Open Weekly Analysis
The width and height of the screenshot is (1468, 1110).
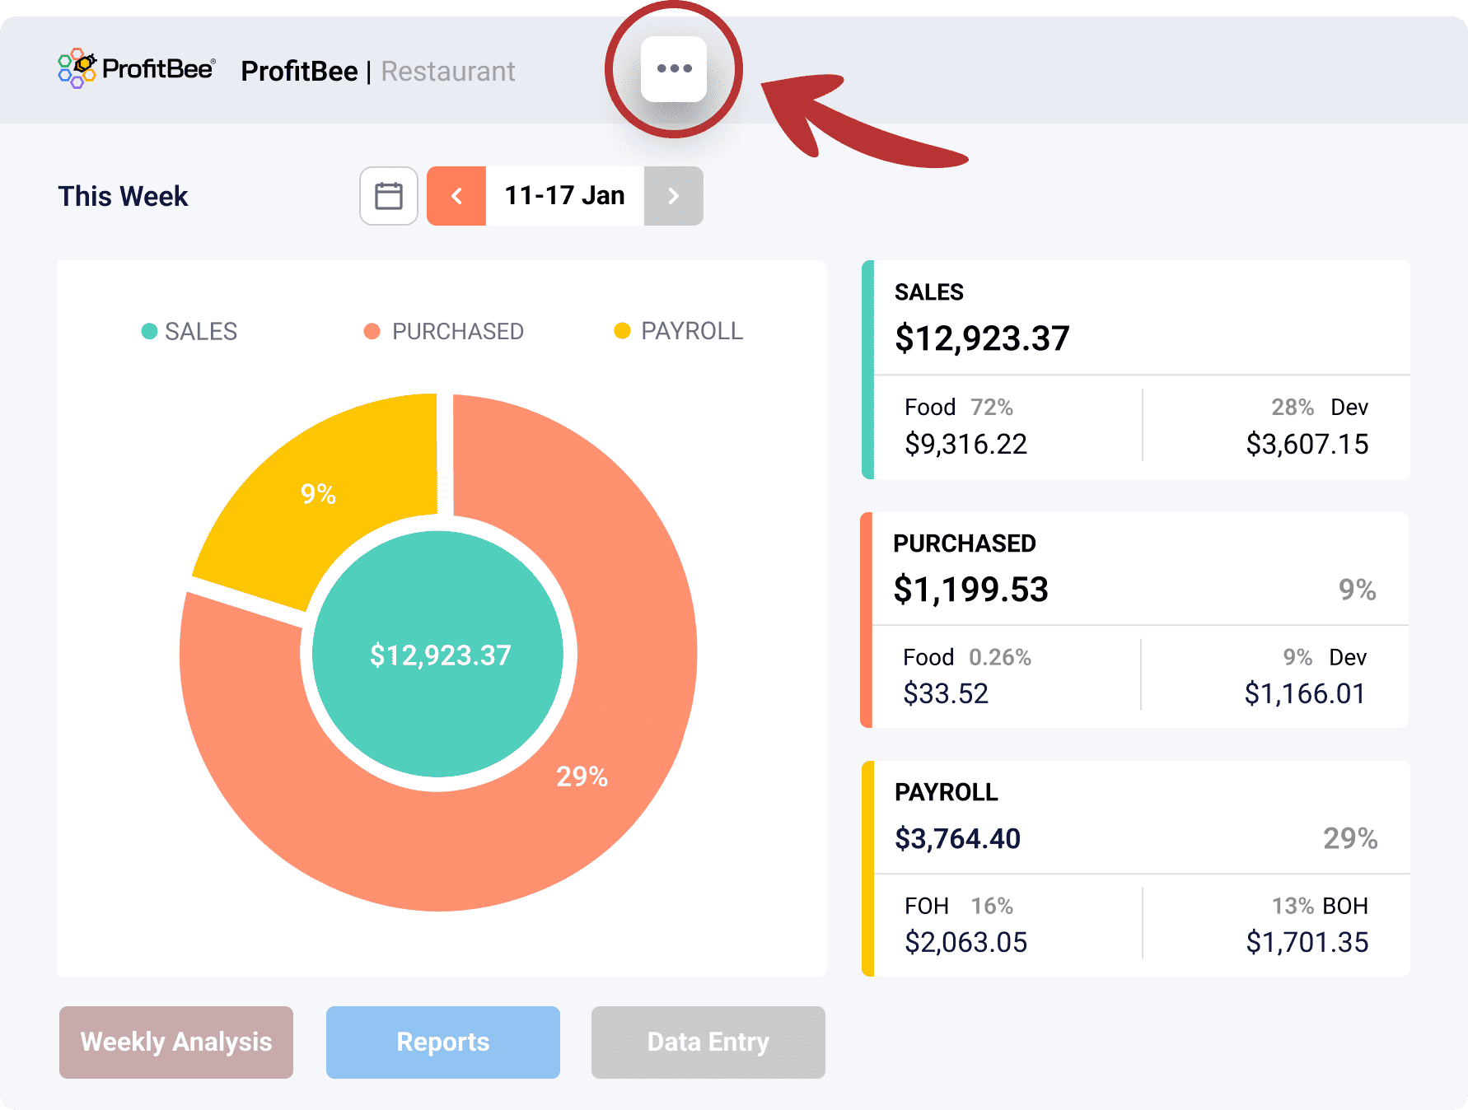click(x=176, y=1042)
